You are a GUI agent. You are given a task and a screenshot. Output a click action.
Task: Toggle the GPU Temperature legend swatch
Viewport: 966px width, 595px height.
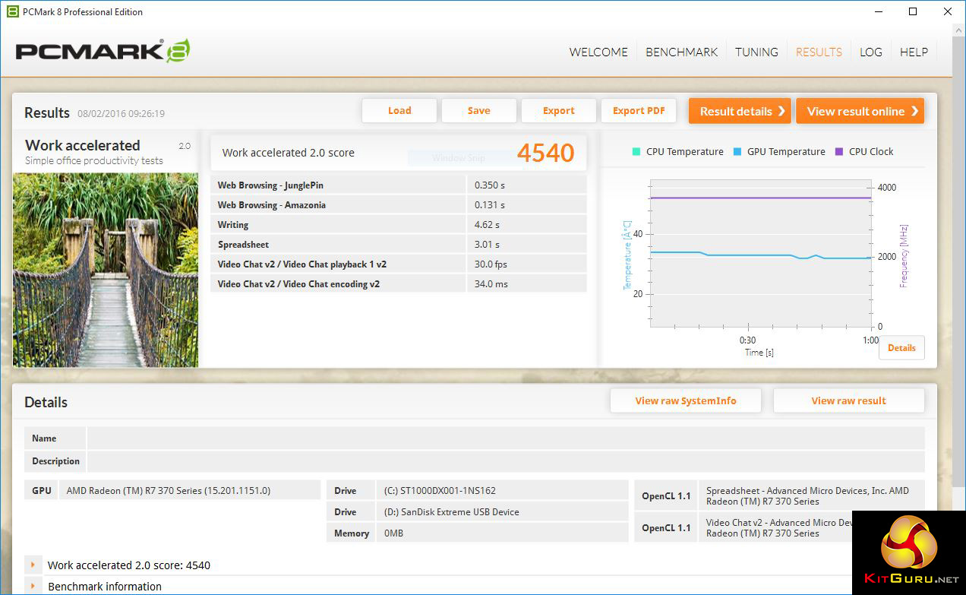tap(737, 151)
